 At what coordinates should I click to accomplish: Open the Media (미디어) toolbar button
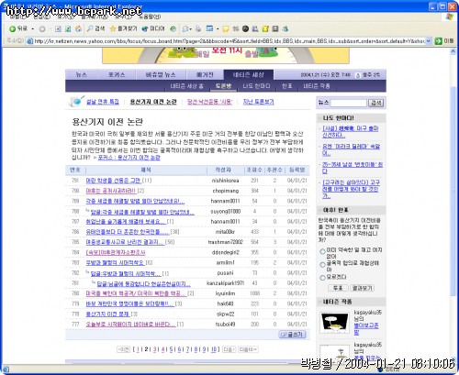coord(153,28)
